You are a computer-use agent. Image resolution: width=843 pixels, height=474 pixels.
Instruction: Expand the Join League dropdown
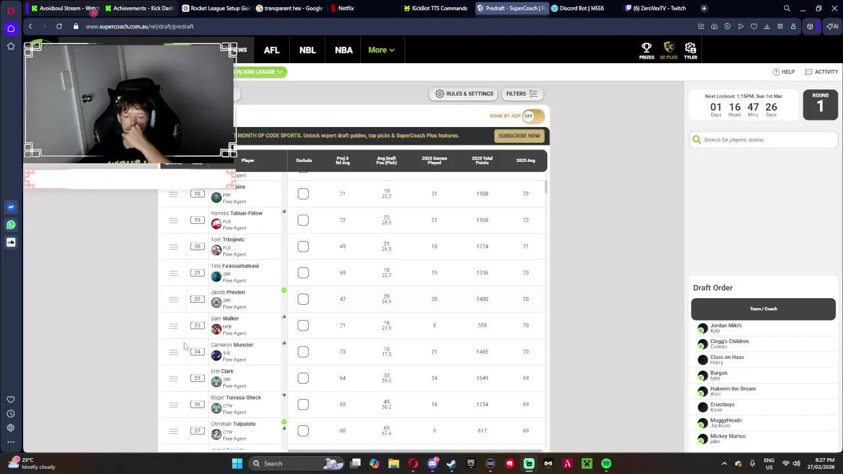[x=261, y=72]
